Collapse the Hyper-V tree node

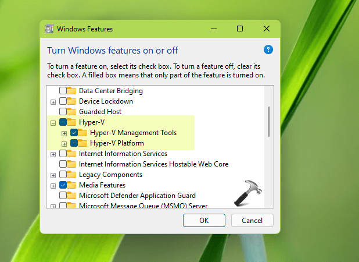tap(53, 123)
